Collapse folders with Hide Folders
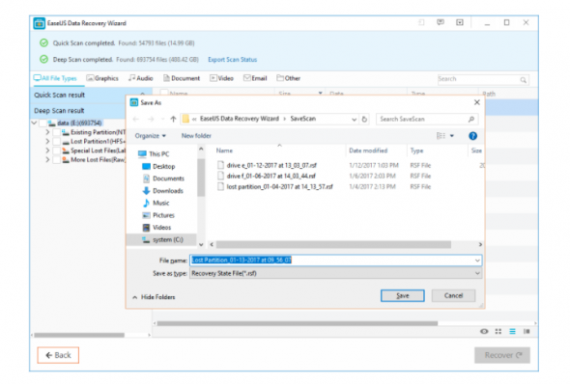The width and height of the screenshot is (570, 384). point(154,297)
